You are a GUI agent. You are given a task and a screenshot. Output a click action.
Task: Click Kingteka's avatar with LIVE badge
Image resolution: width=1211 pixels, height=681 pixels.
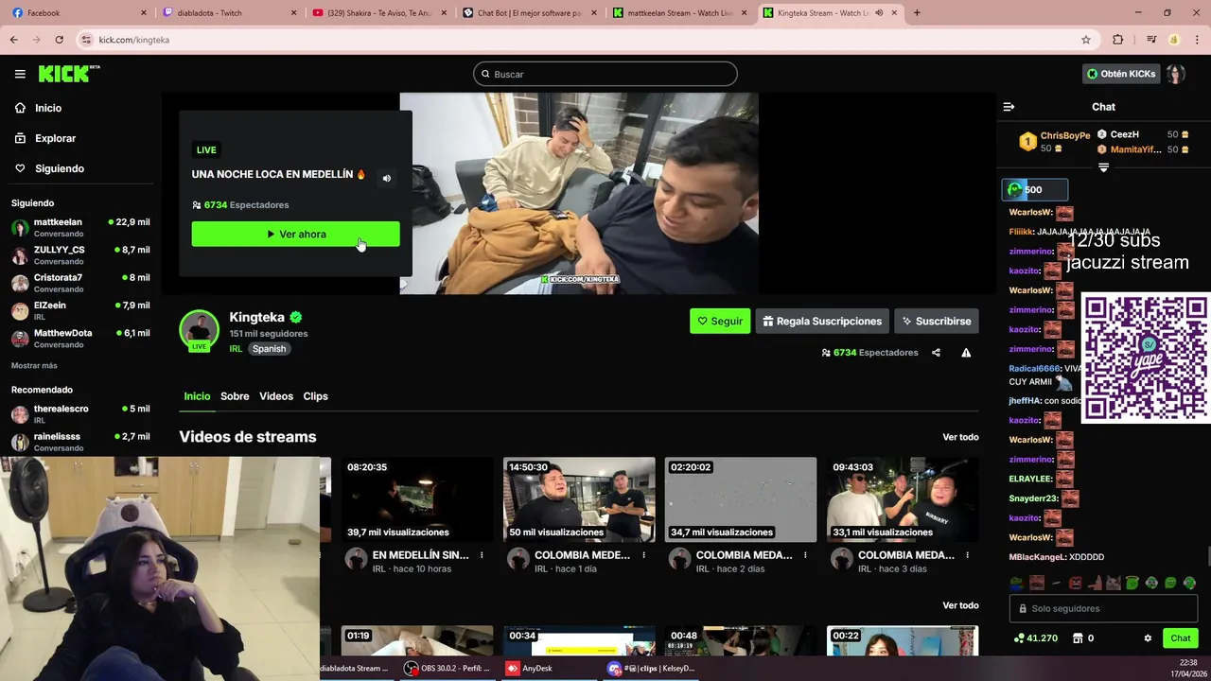[199, 330]
